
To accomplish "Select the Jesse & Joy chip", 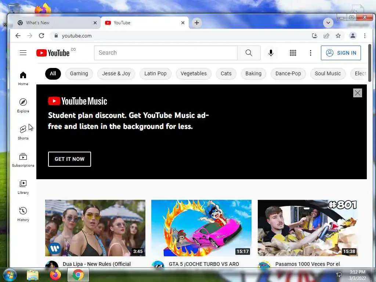I will coord(116,73).
